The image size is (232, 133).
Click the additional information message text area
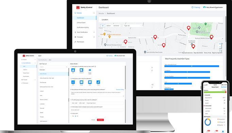point(97,94)
